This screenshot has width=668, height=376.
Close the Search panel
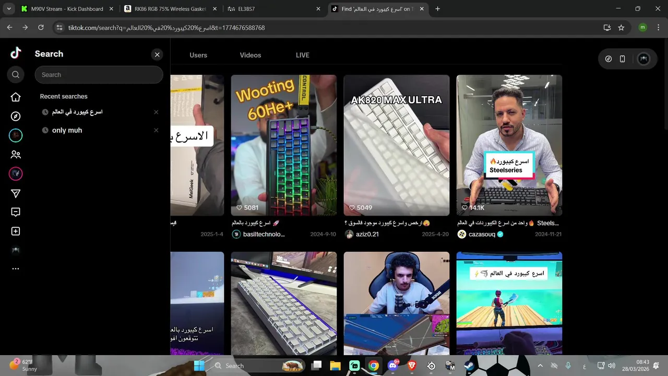[157, 54]
